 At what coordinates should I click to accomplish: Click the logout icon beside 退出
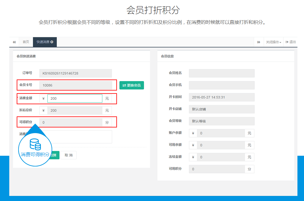286,42
